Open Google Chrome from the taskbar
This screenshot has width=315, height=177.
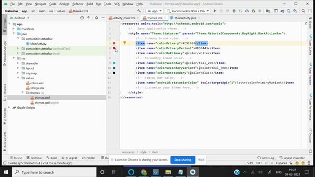[x=144, y=172]
